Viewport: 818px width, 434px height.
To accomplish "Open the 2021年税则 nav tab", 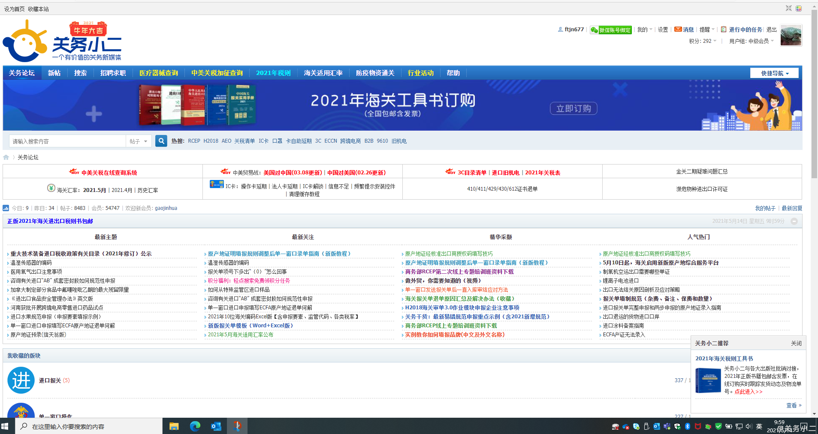I will (x=273, y=73).
